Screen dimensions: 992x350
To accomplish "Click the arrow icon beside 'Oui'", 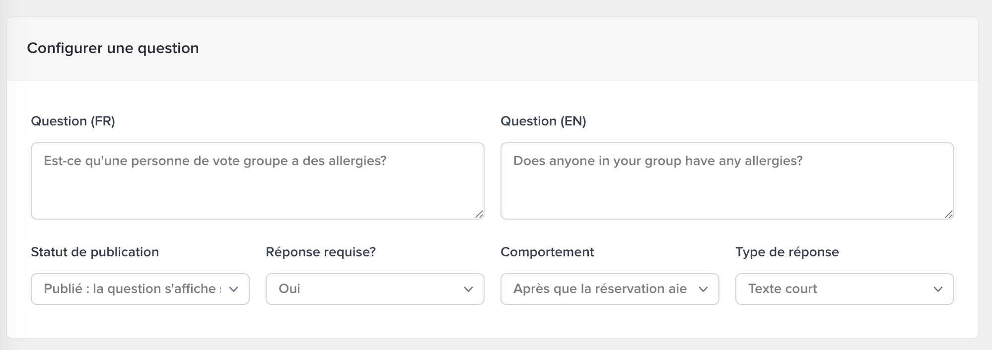I will (x=468, y=290).
